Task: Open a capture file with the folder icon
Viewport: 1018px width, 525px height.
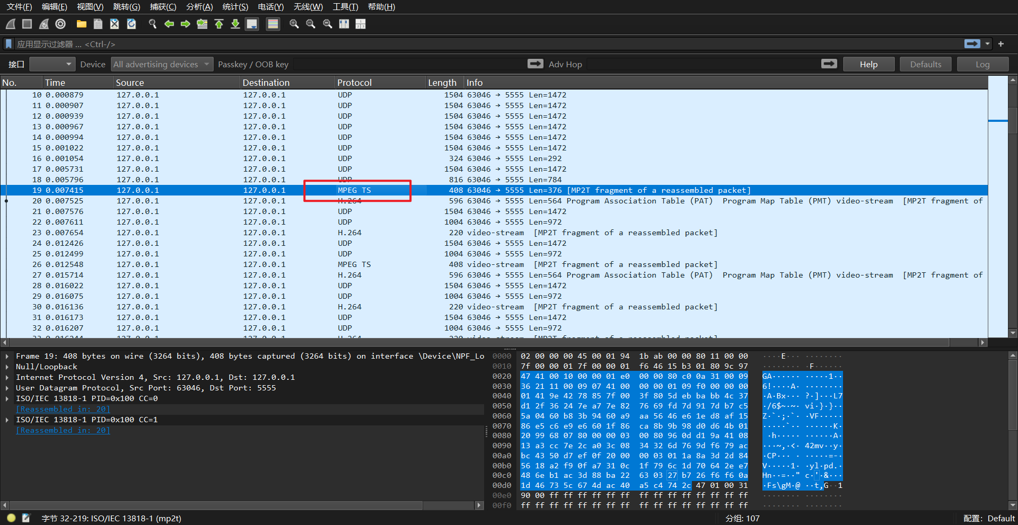Action: click(81, 24)
